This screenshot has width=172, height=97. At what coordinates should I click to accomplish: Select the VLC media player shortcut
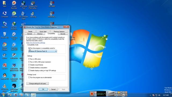pyautogui.click(x=5, y=88)
